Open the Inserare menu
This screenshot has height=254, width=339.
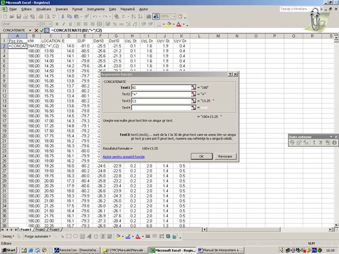[x=61, y=9]
